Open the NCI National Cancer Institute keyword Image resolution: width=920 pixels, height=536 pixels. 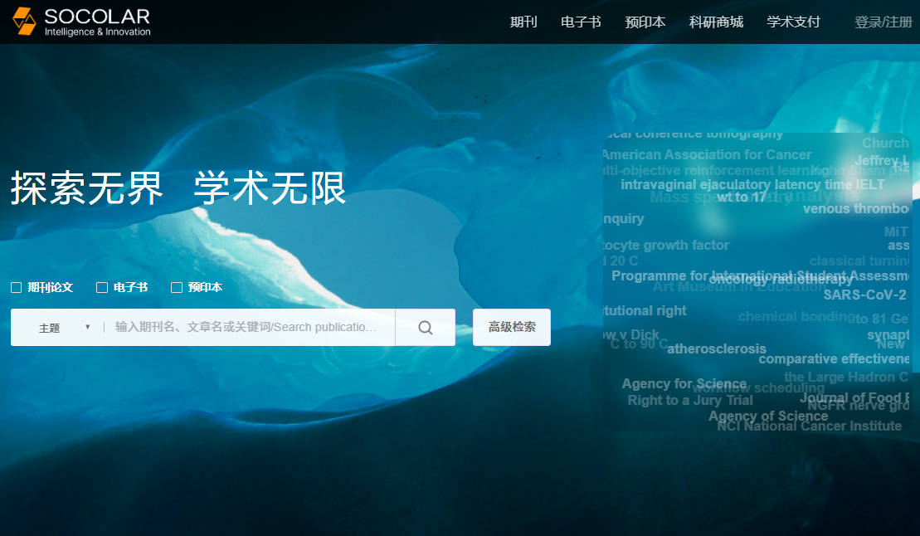809,426
